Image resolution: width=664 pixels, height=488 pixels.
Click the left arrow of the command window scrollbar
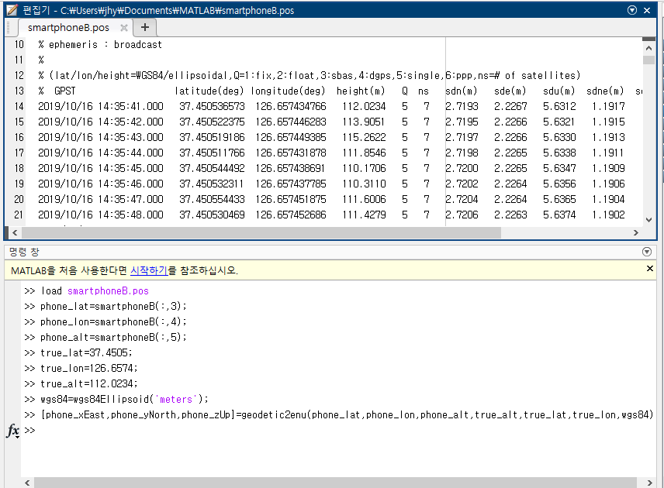(29, 481)
